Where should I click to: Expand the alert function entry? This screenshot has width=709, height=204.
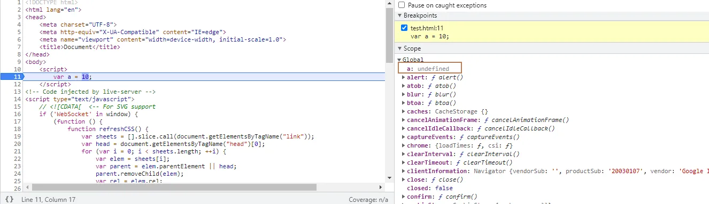pos(404,77)
